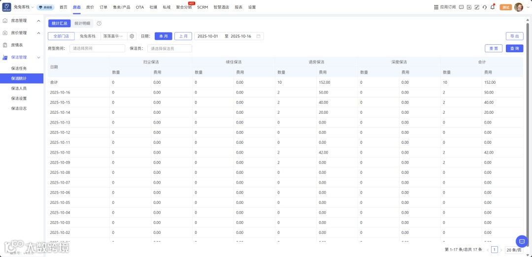Click the 导出 export button

[514, 36]
